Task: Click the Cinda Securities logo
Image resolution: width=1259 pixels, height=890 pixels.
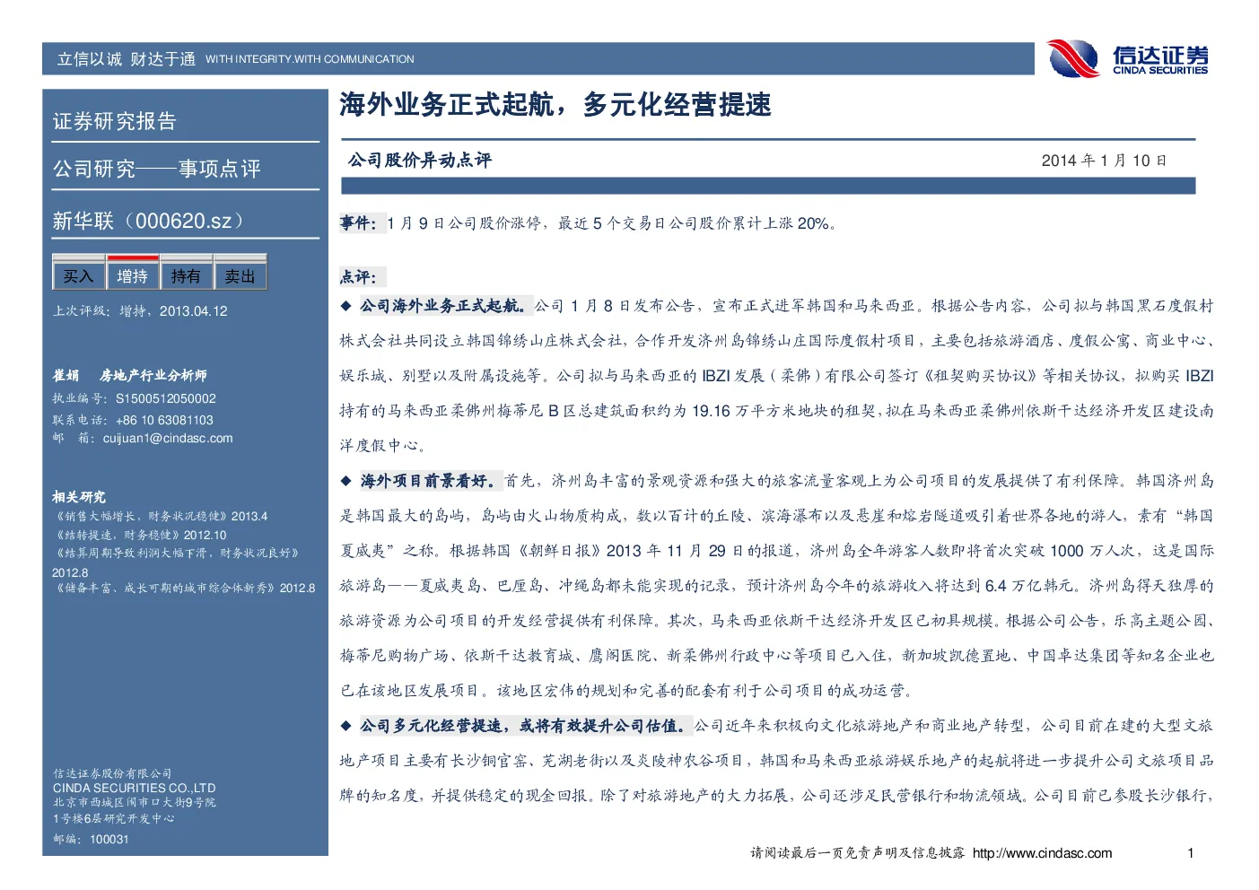Action: [x=1128, y=59]
